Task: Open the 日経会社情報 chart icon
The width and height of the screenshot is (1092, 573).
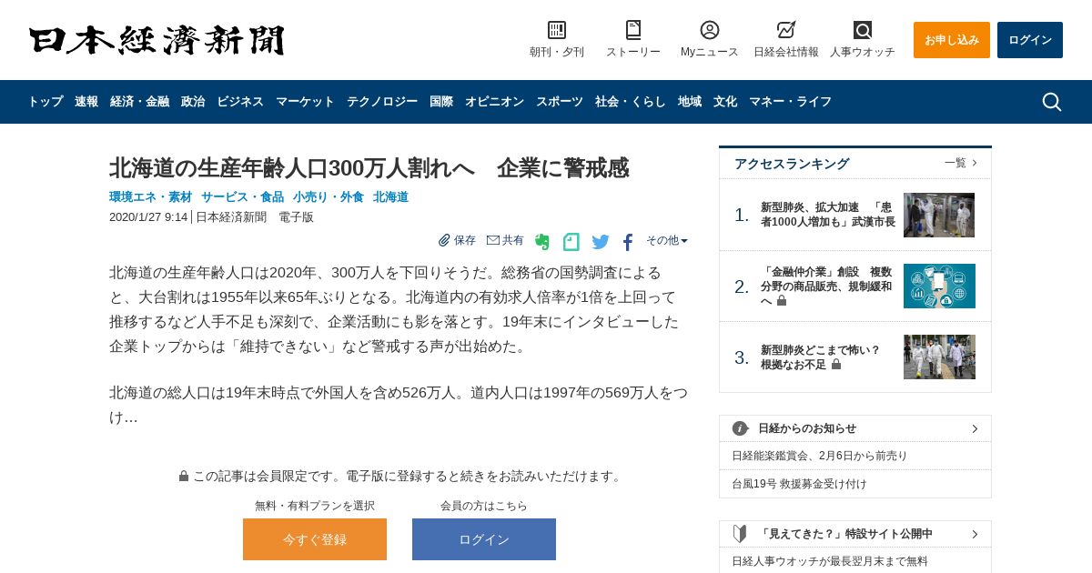Action: [x=786, y=30]
